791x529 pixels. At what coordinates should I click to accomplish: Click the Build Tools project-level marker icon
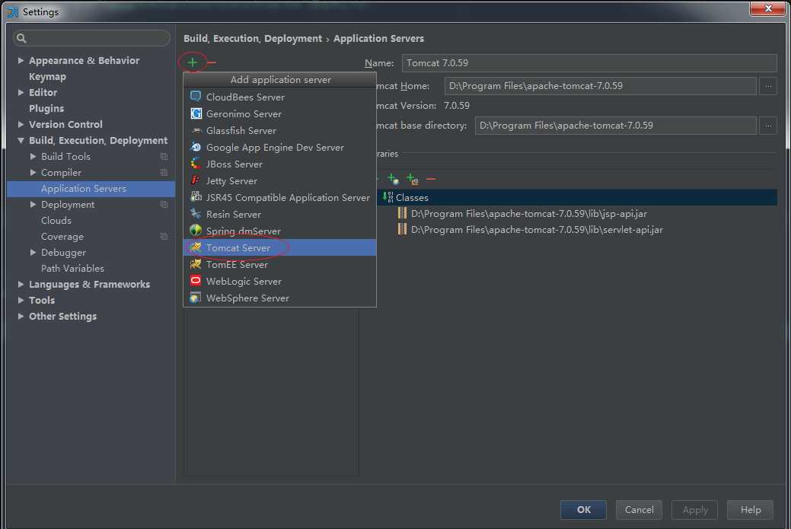pos(164,156)
